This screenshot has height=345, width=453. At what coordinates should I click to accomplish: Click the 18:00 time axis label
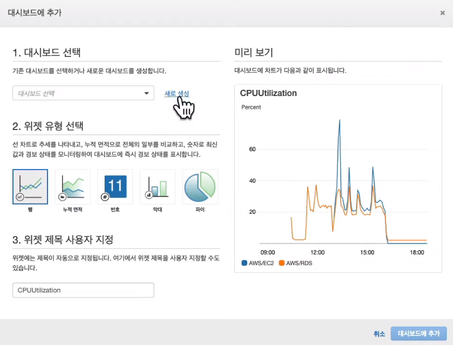417,252
